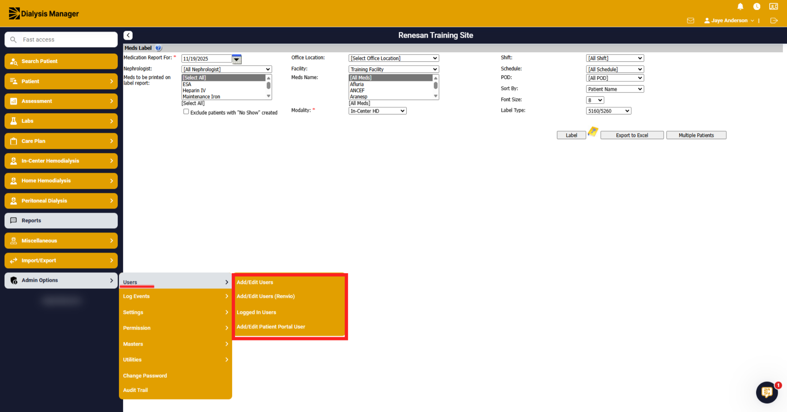Open the Care Plan sidebar item
The height and width of the screenshot is (412, 787).
pos(61,141)
